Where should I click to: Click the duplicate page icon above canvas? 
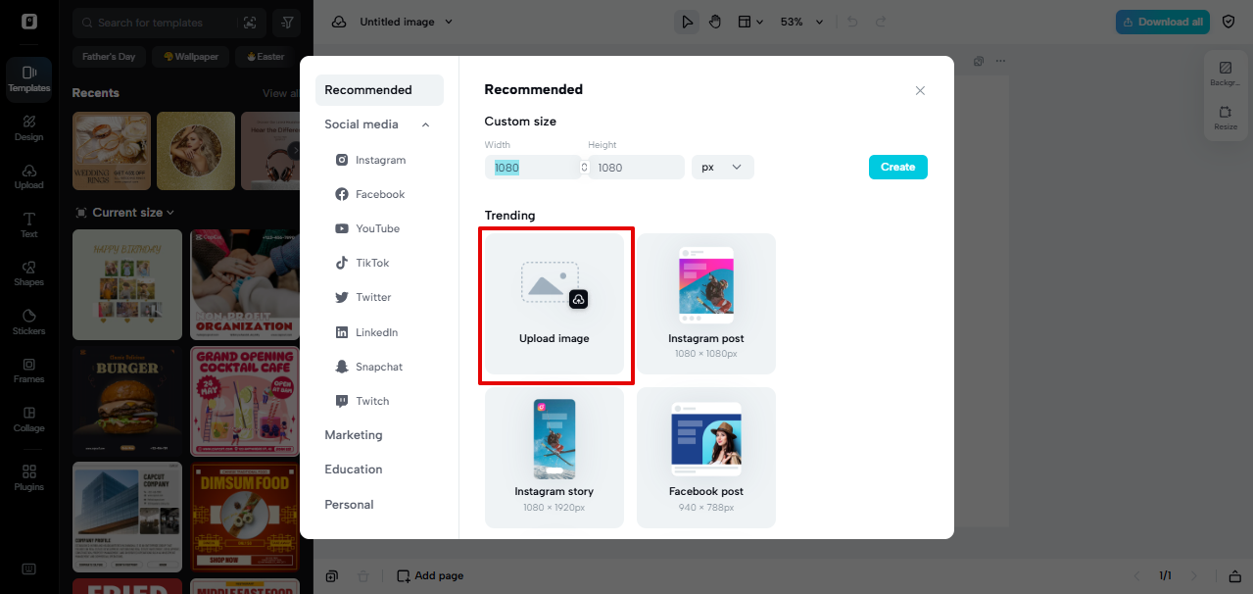coord(979,61)
